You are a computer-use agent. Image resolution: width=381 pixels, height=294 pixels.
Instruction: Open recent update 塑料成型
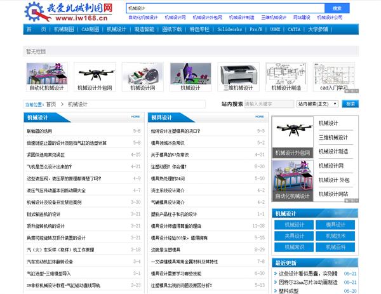tap(288, 291)
